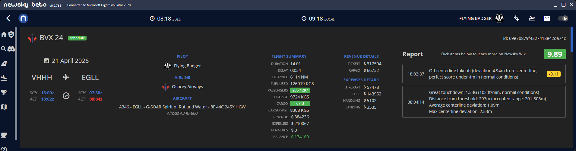Click the Newsky Wiki hint text
Image resolution: width=576 pixels, height=151 pixels.
click(483, 54)
